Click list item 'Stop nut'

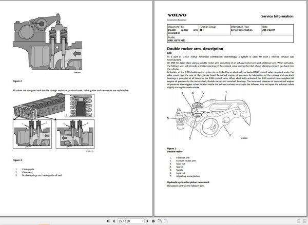(180, 164)
